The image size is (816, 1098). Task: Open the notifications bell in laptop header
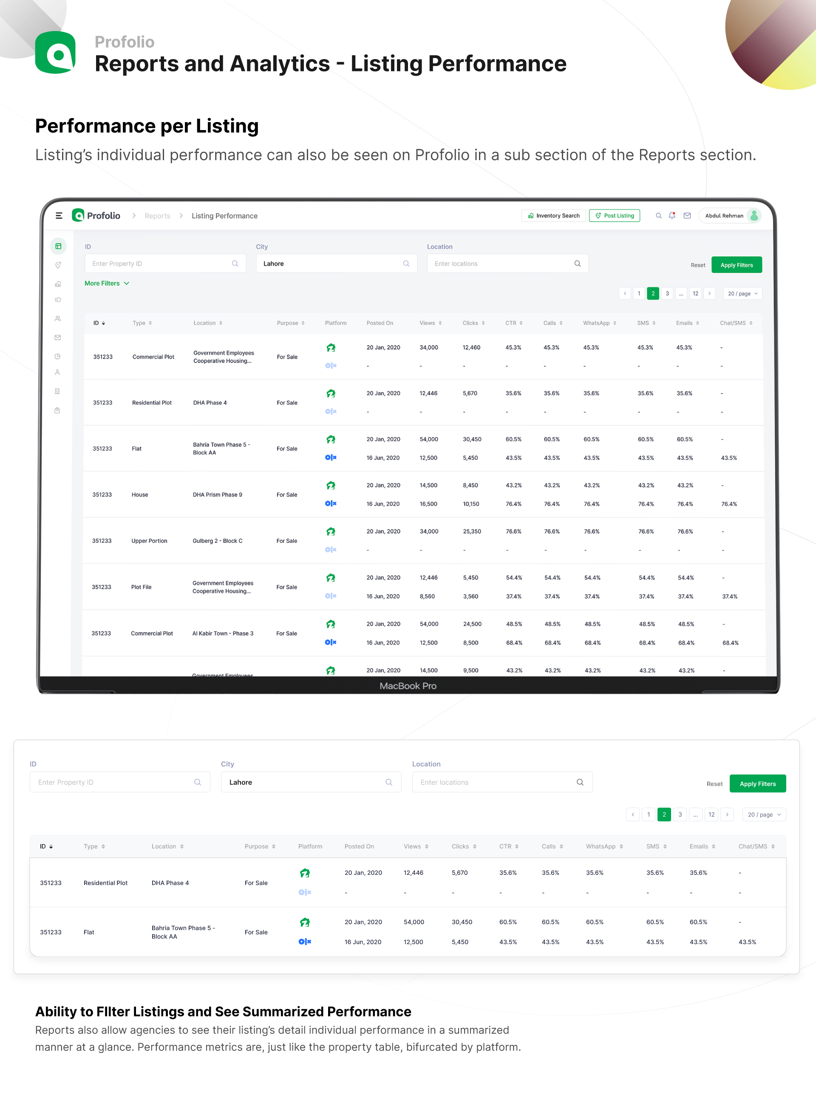point(672,216)
